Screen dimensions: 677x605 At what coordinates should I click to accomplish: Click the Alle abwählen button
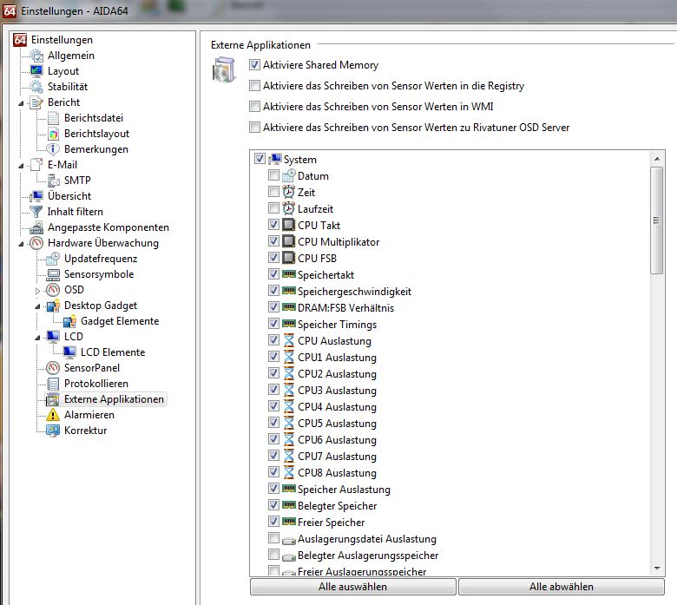coord(562,587)
